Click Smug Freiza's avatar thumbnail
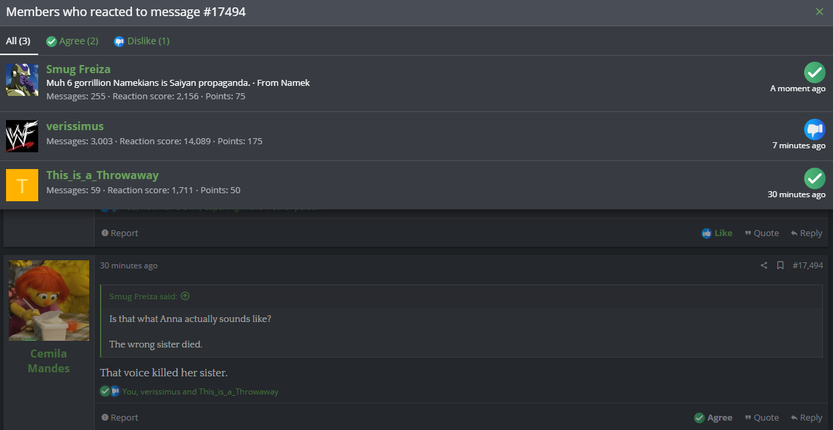Viewport: 833px width, 430px height. [x=22, y=80]
